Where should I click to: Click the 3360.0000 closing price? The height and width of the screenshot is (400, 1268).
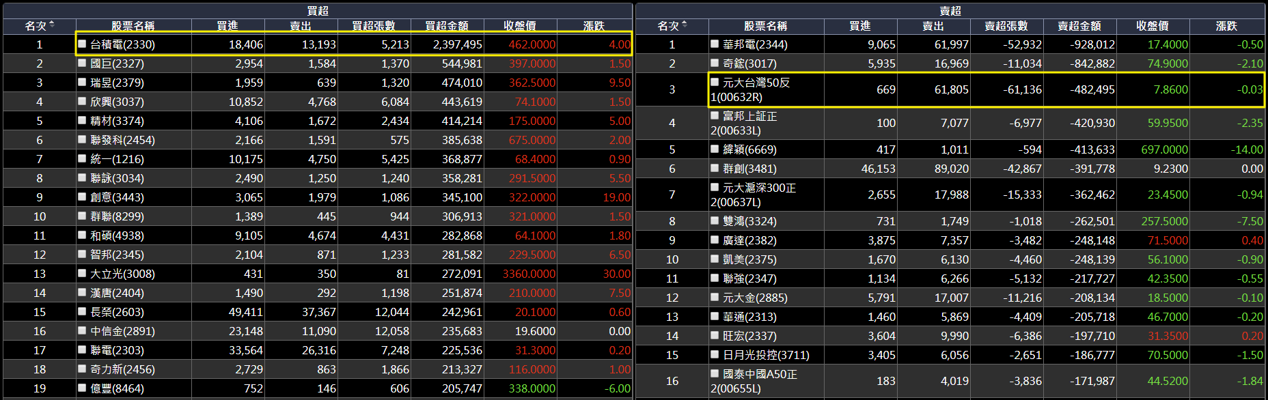529,274
